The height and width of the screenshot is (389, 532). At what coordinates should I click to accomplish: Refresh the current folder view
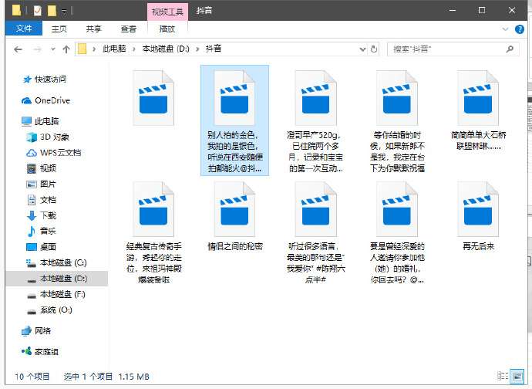[x=374, y=49]
